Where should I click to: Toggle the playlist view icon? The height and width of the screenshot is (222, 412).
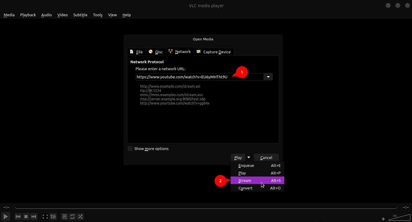(65, 217)
